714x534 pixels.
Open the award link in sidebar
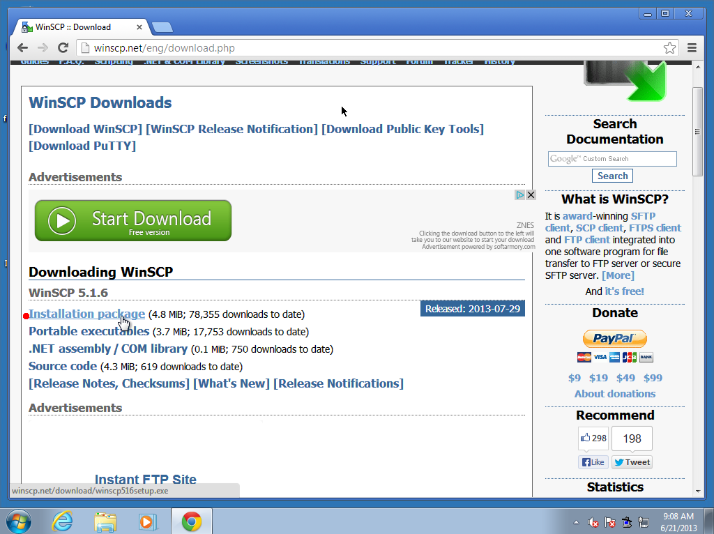577,216
